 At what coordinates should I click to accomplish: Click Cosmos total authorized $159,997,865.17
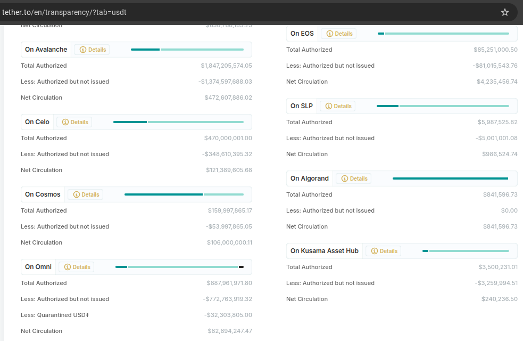[x=230, y=211]
